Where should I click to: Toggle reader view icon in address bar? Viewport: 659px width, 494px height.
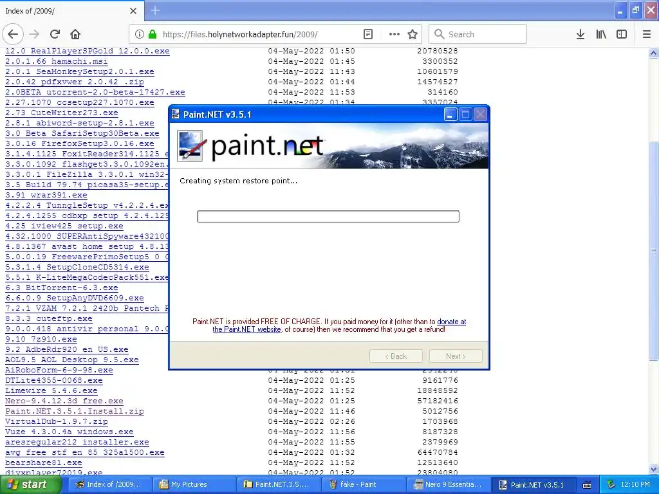coord(367,34)
